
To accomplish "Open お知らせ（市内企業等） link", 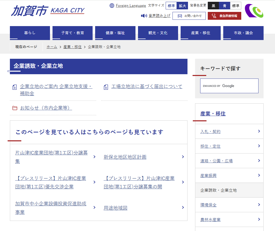I will point(46,108).
